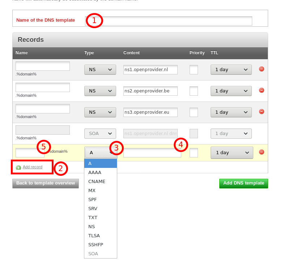Edit the ns3.openprovider.eu content field
Image resolution: width=296 pixels, height=269 pixels.
(151, 112)
